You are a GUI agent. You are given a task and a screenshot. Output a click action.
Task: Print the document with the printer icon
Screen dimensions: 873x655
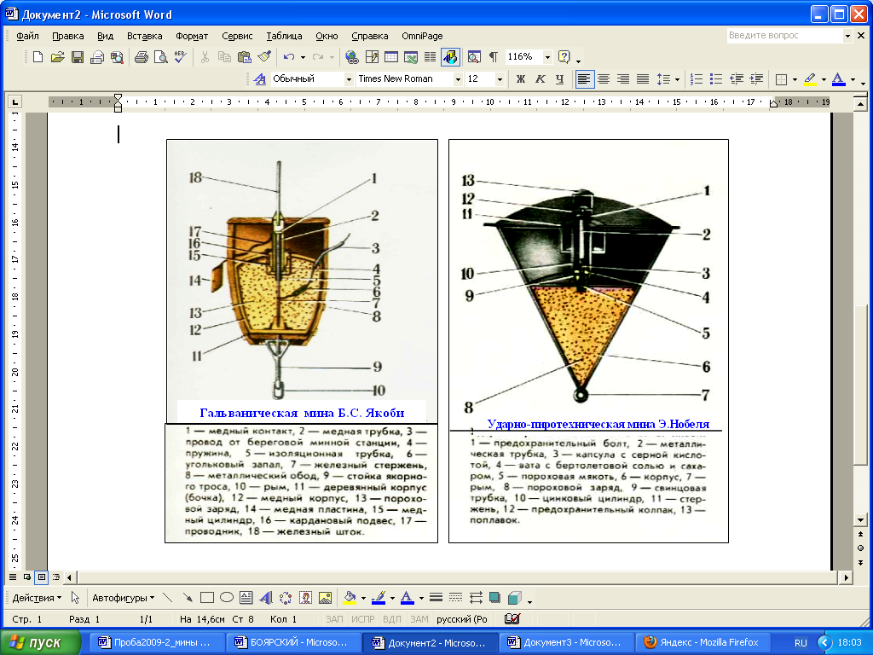141,57
